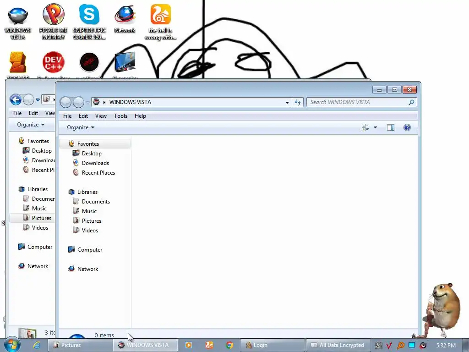
Task: Open the view options dropdown arrow
Action: [375, 127]
